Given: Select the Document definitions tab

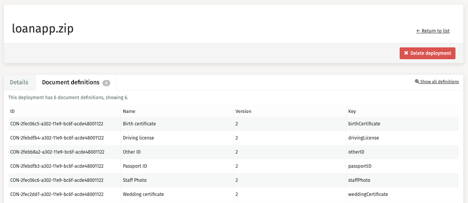Looking at the screenshot, I should (71, 83).
